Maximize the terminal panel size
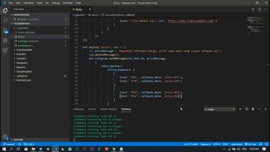Image resolution: width=270 pixels, height=152 pixels. pos(259,109)
